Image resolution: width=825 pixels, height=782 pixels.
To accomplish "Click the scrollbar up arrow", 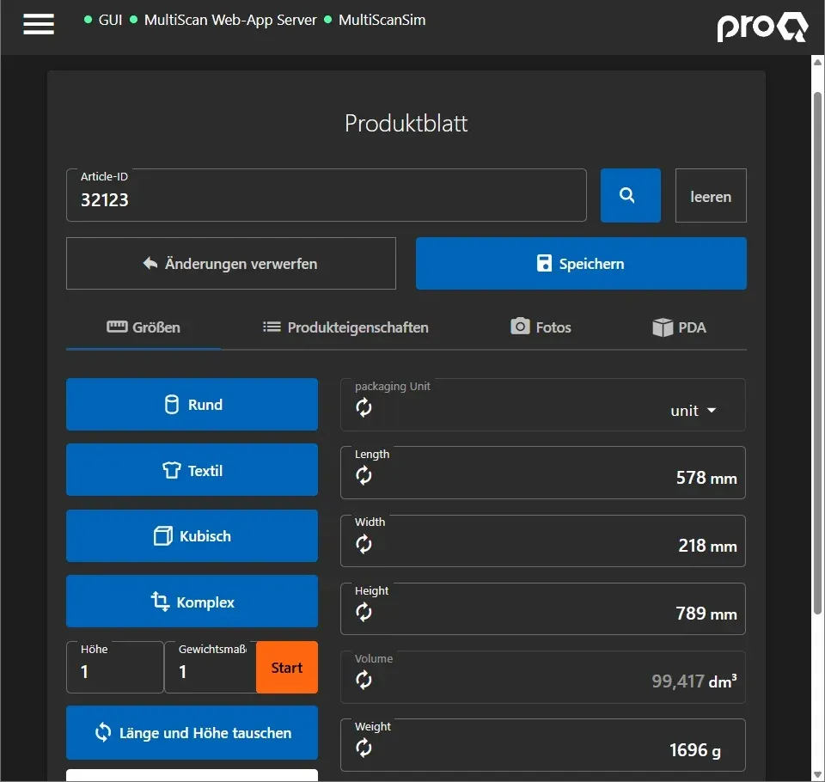I will (x=817, y=62).
